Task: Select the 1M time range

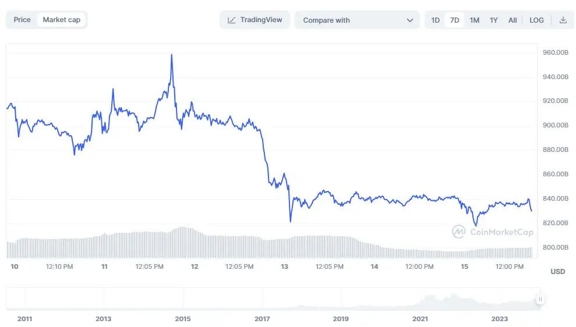Action: (x=474, y=20)
